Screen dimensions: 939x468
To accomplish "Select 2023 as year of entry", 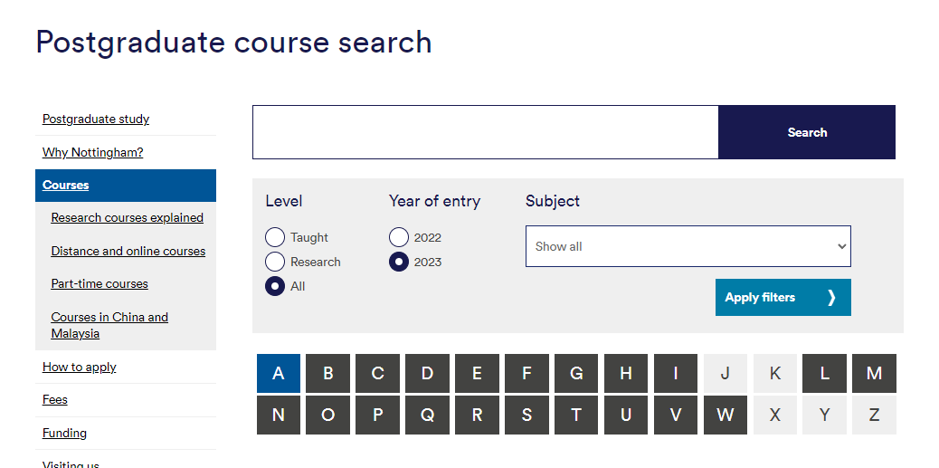I will (399, 262).
